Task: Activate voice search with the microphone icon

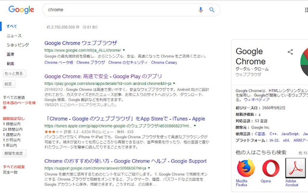Action: [x=201, y=10]
